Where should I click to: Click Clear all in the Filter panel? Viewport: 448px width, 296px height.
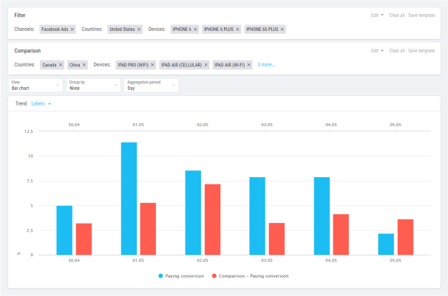click(396, 16)
